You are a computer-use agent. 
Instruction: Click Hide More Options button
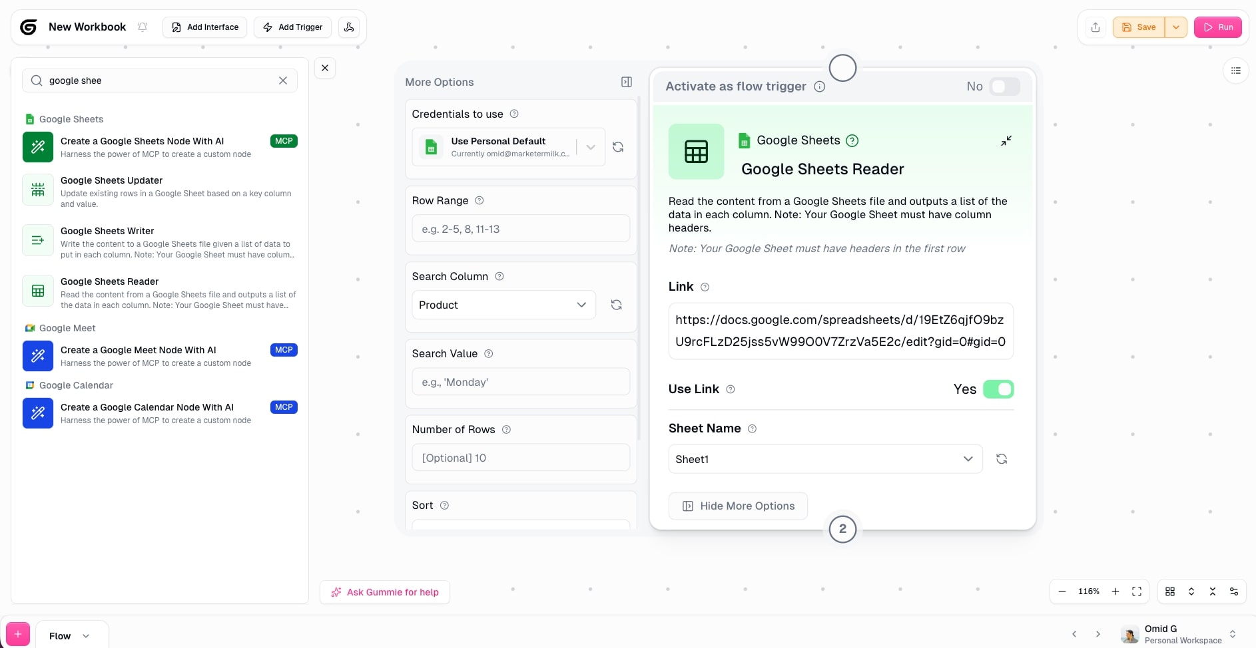point(738,506)
